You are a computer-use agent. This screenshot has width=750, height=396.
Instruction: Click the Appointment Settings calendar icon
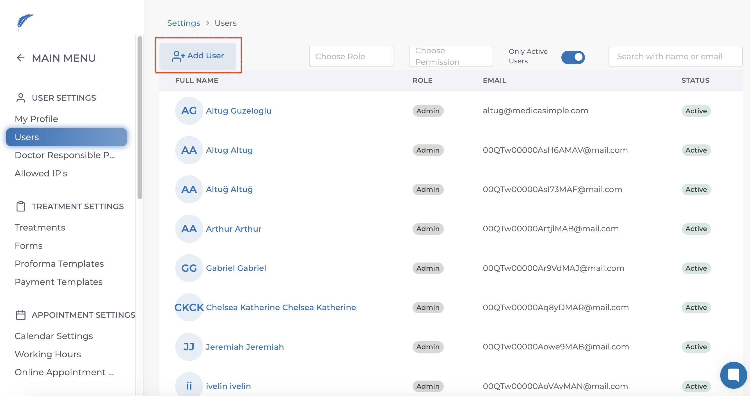tap(21, 315)
